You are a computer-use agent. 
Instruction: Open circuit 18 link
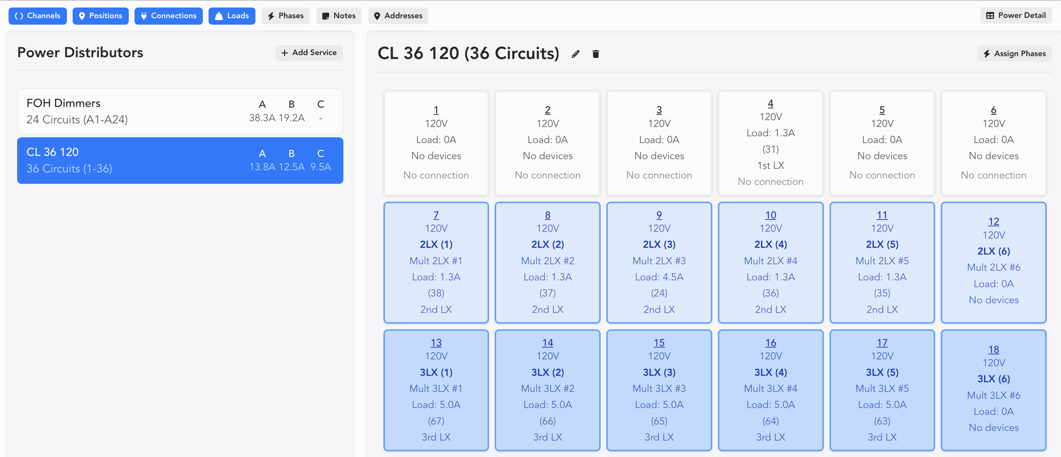tap(993, 349)
